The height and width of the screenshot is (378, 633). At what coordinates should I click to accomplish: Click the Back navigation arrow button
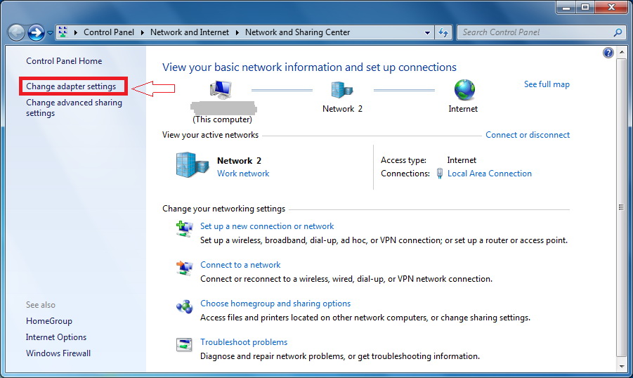point(16,32)
